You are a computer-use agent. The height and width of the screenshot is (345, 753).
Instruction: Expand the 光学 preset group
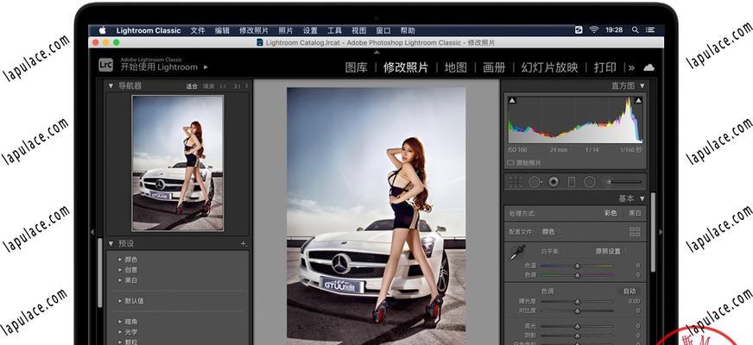121,332
